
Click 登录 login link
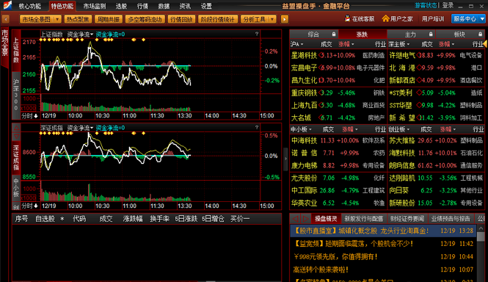point(448,6)
